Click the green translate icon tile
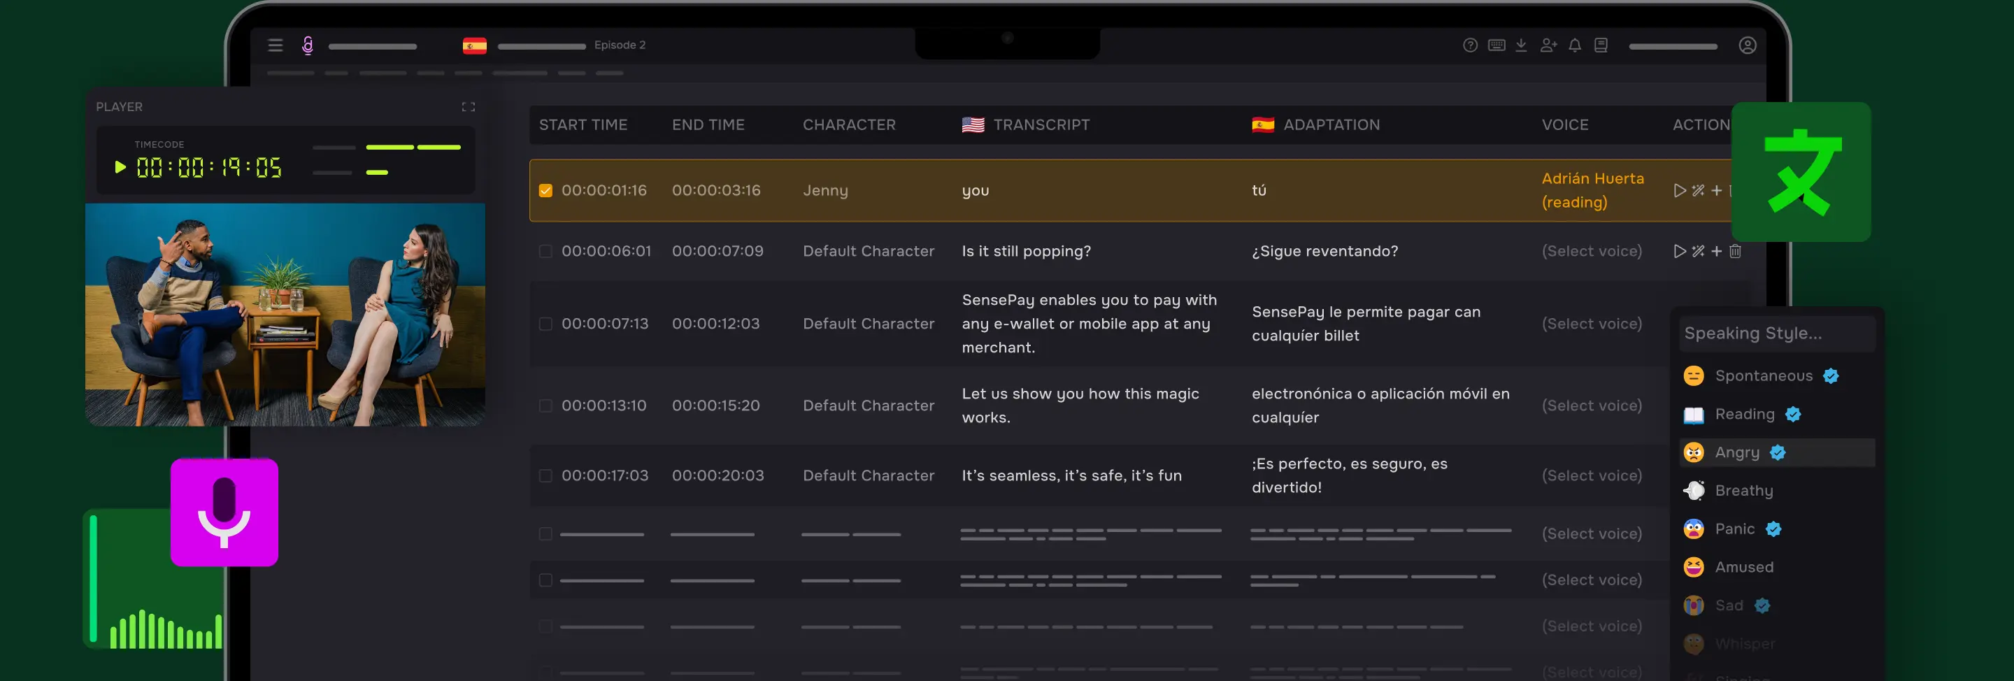Screen dimensions: 2014x681 [1801, 171]
